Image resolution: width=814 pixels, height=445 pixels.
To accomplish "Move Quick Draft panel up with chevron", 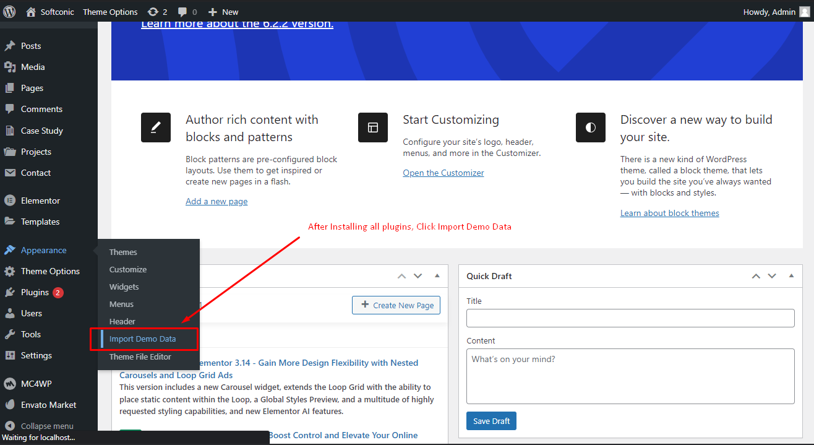I will pos(756,276).
